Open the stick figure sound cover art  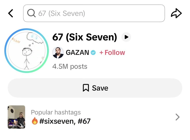point(27,51)
